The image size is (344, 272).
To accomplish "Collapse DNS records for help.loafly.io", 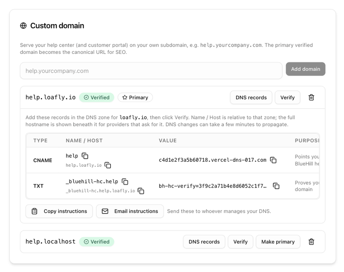I will click(251, 98).
